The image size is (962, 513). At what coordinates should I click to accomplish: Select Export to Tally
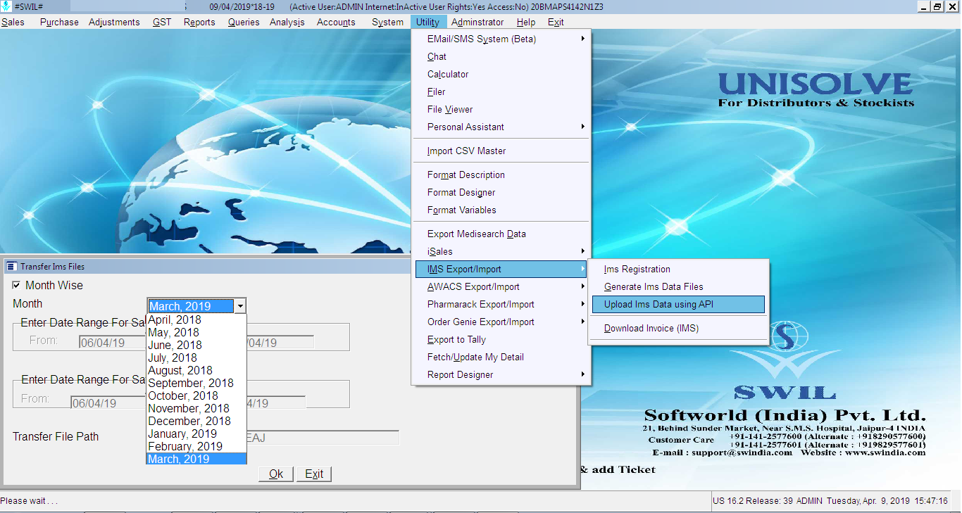(501, 339)
